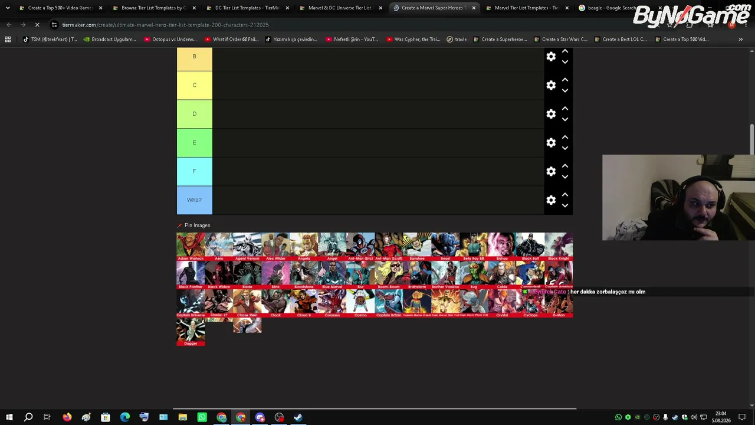Select the Ant-Man (Scott) character image
The width and height of the screenshot is (755, 425).
[389, 247]
